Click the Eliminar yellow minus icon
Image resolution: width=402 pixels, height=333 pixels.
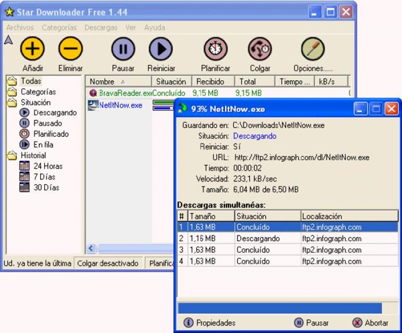coord(71,48)
